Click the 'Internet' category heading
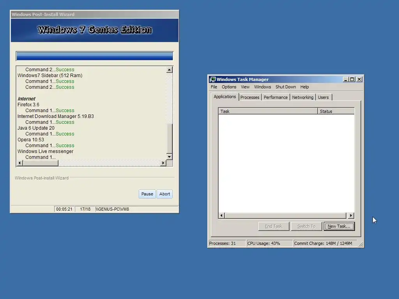 [26, 98]
